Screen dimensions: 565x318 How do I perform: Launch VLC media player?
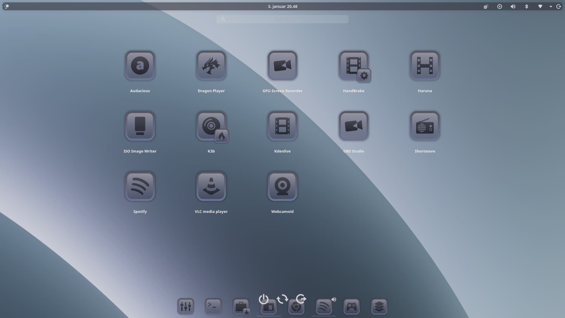click(x=211, y=186)
